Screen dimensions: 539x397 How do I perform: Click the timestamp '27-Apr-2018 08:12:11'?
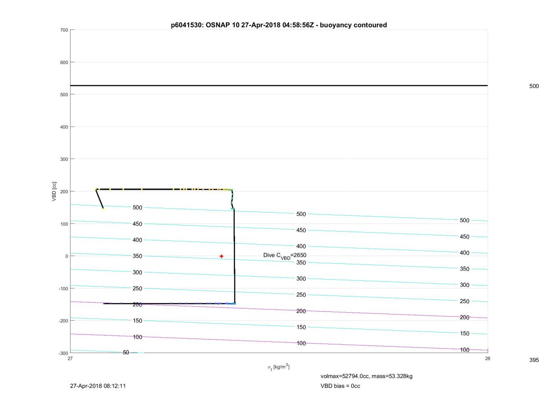[98, 386]
